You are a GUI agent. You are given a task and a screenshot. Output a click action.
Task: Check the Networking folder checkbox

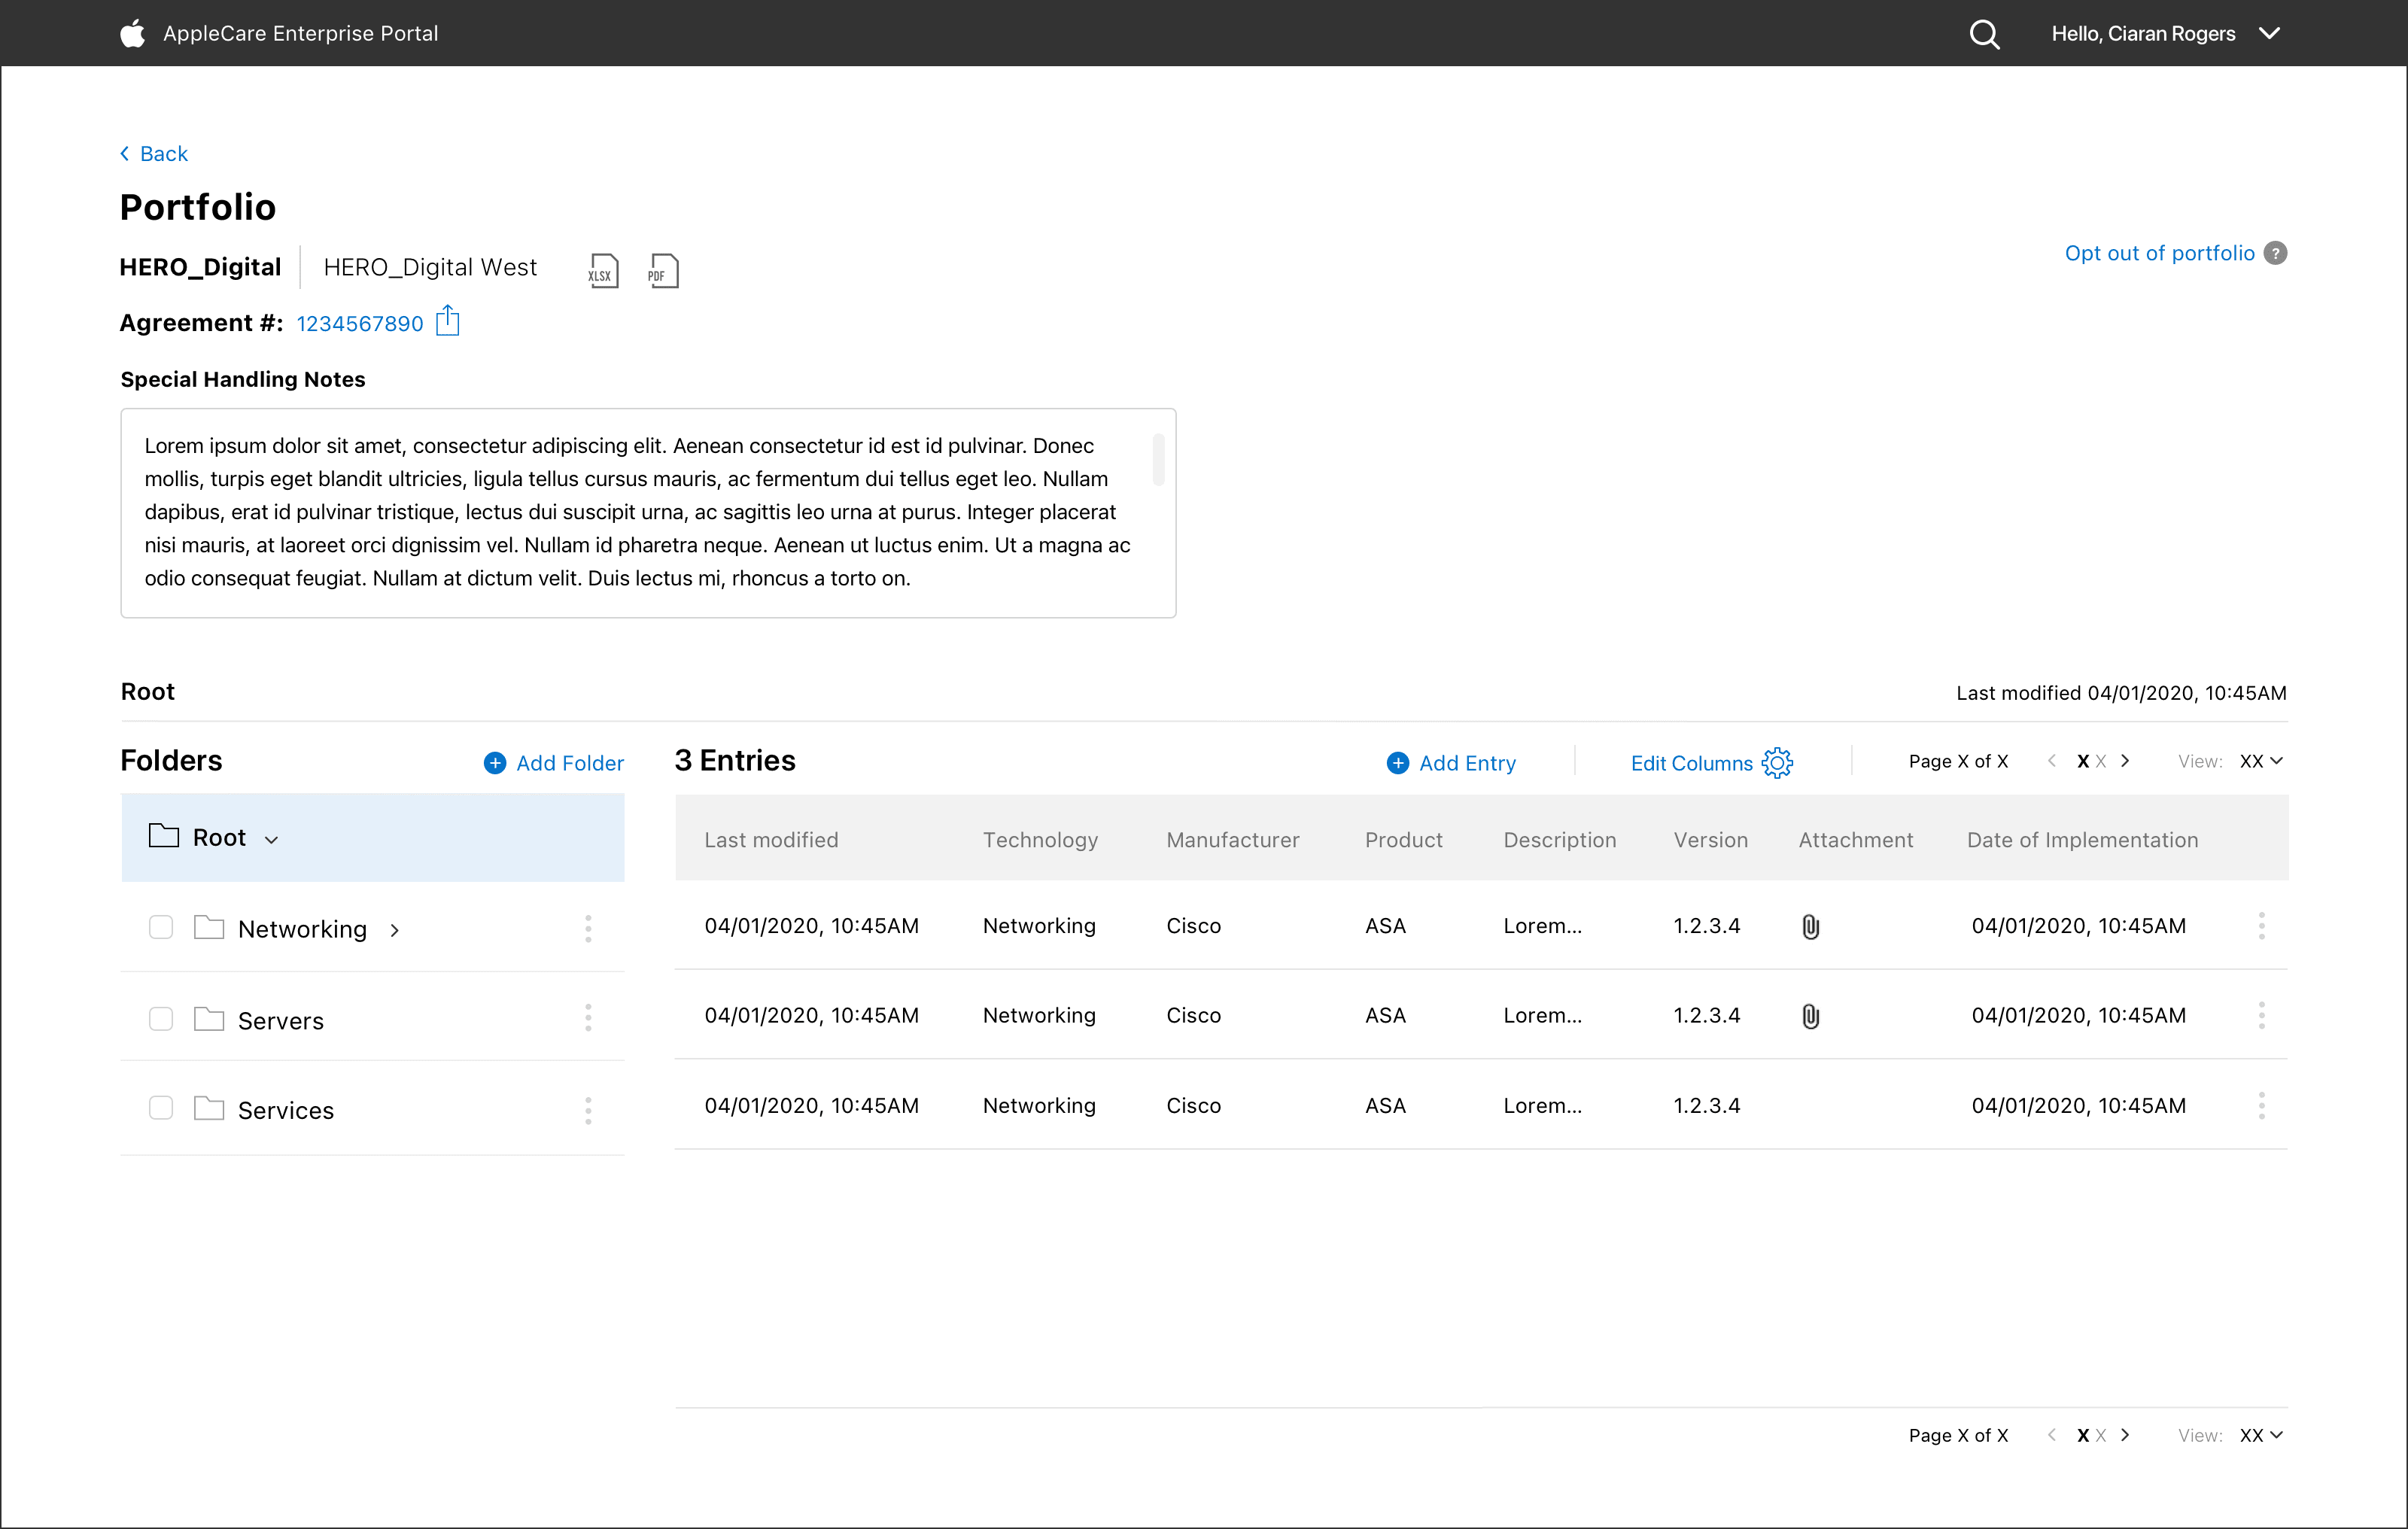[161, 928]
